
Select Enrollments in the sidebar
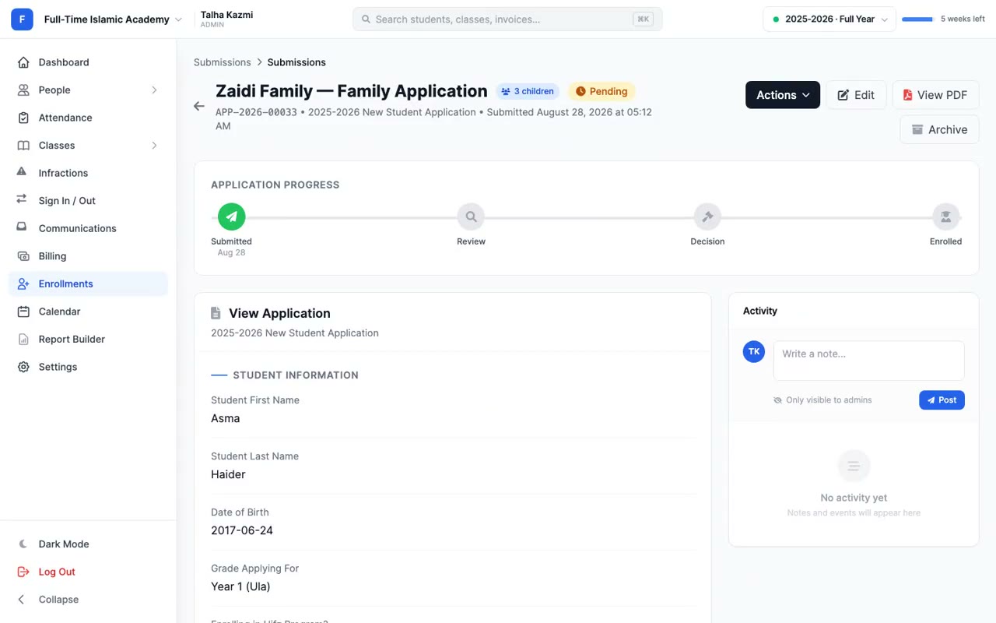click(88, 283)
